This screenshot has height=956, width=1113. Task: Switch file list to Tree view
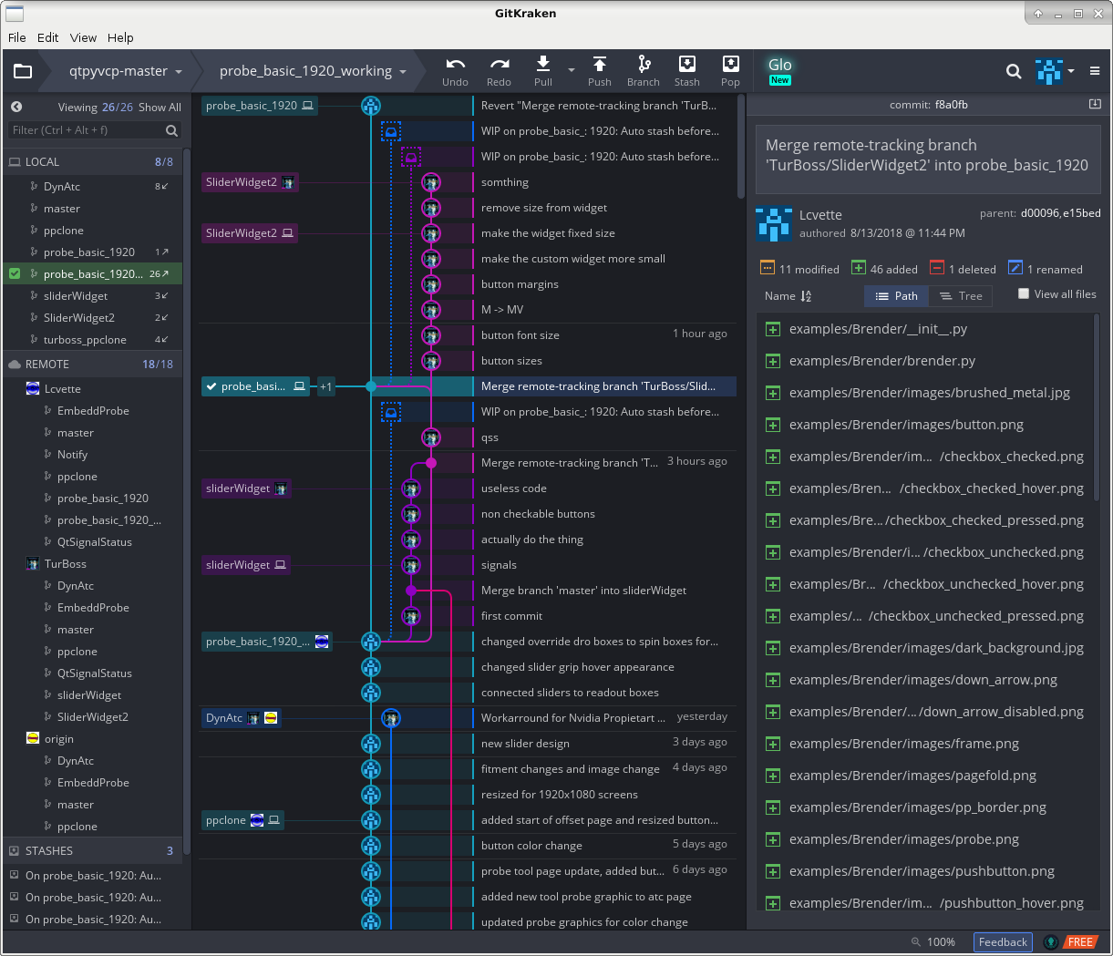point(962,296)
